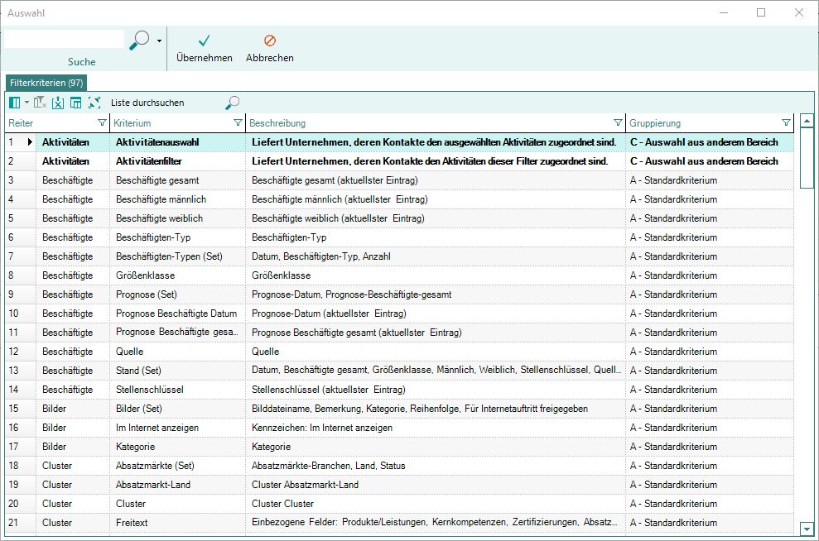Open the Reiter column filter
The image size is (819, 541).
102,123
